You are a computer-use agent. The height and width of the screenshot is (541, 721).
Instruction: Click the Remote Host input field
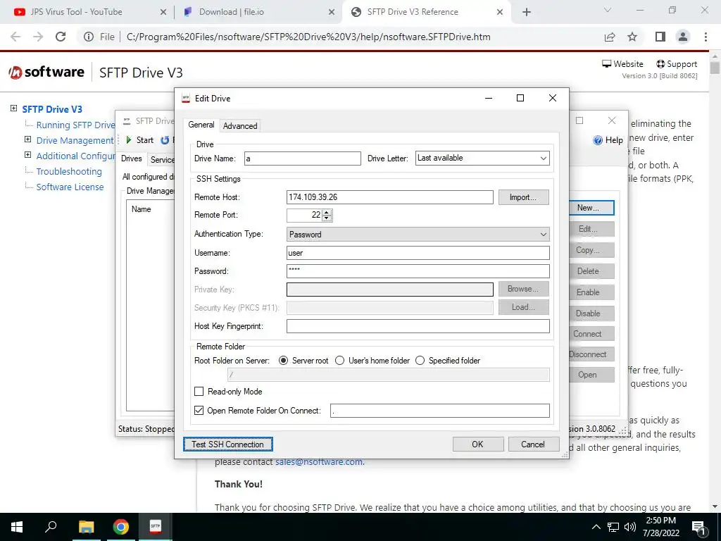click(389, 197)
